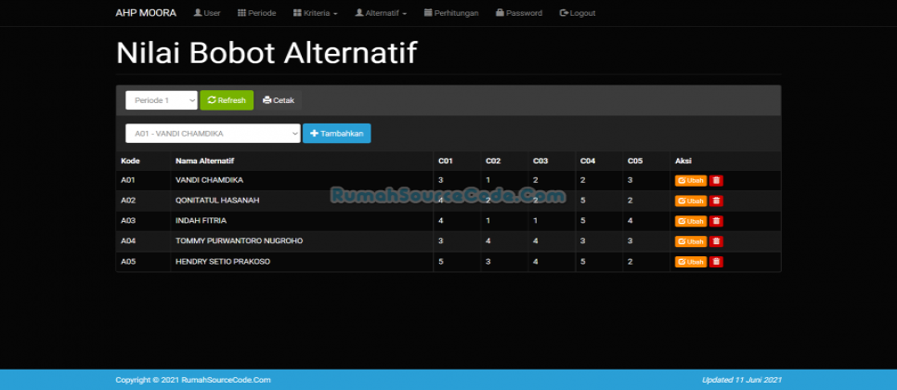
Task: Click the delete icon for INDAH FITRIA
Action: point(716,221)
